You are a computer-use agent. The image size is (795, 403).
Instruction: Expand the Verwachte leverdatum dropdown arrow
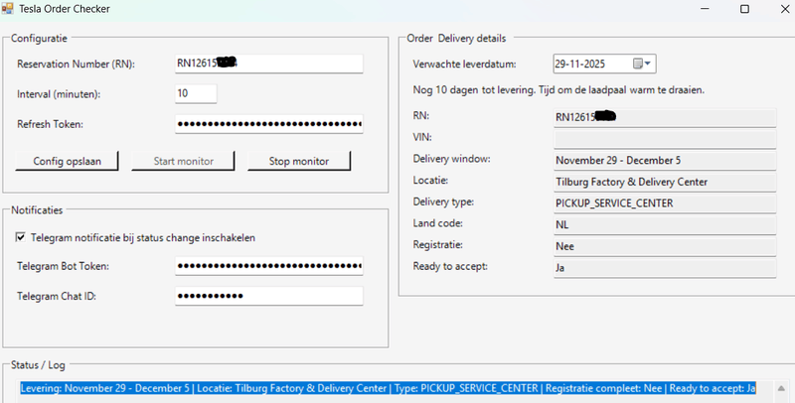648,64
